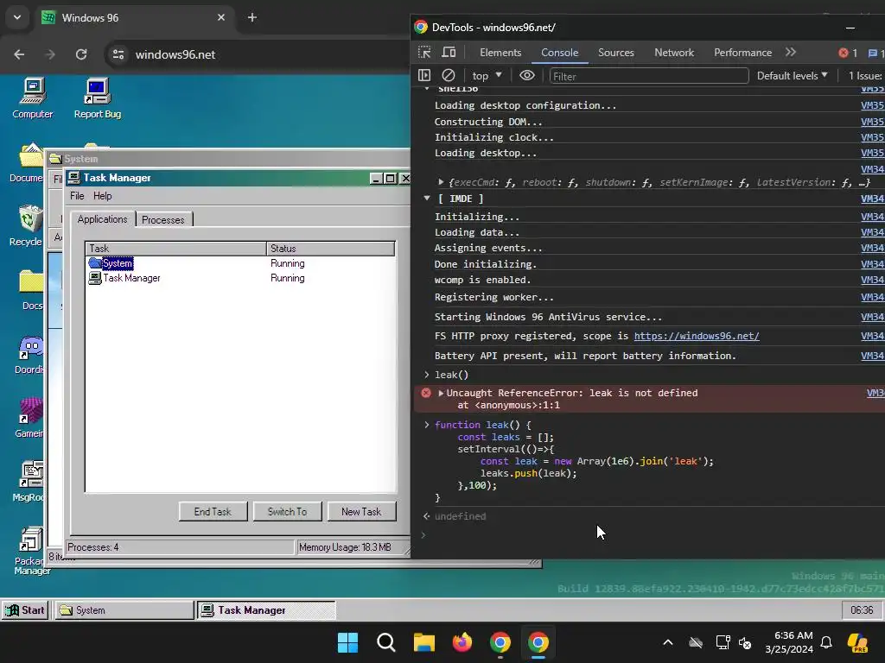Open the Windows Start menu on the taskbar
Screen dimensions: 885x663
click(x=347, y=642)
